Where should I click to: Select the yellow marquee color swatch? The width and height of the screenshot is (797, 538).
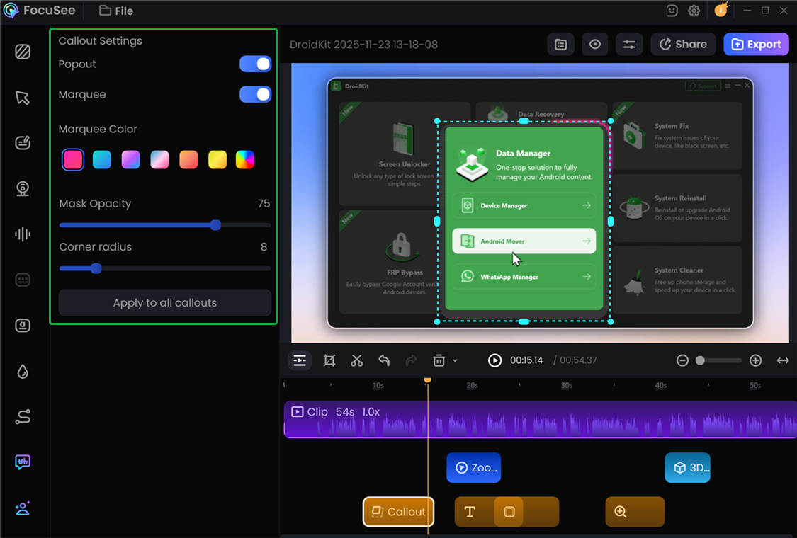217,159
